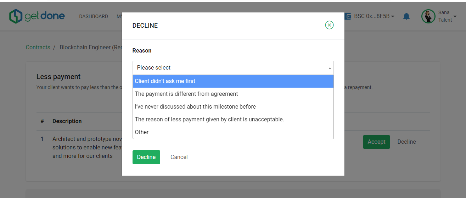Select the unacceptable reason of less payment option

tap(233, 120)
